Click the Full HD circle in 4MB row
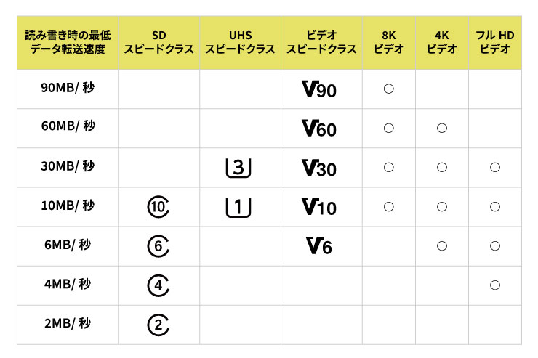Viewport: 538px width, 358px height. coord(495,285)
